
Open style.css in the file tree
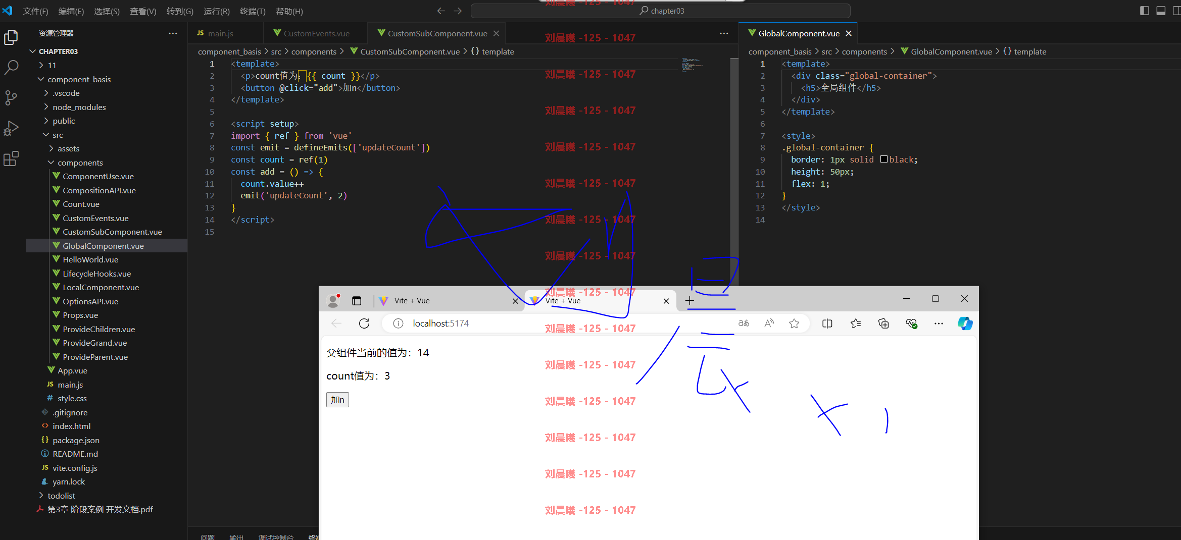pos(72,398)
